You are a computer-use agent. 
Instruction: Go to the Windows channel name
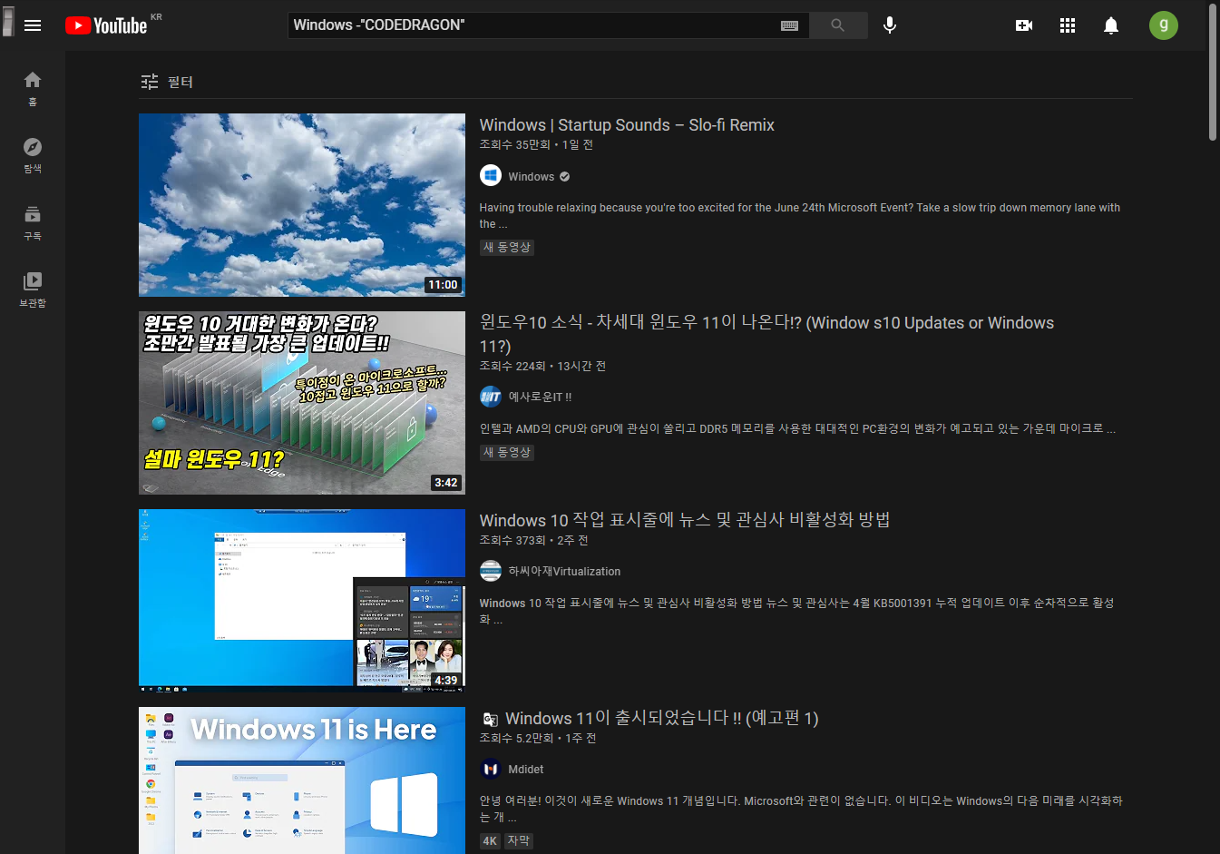pos(532,177)
